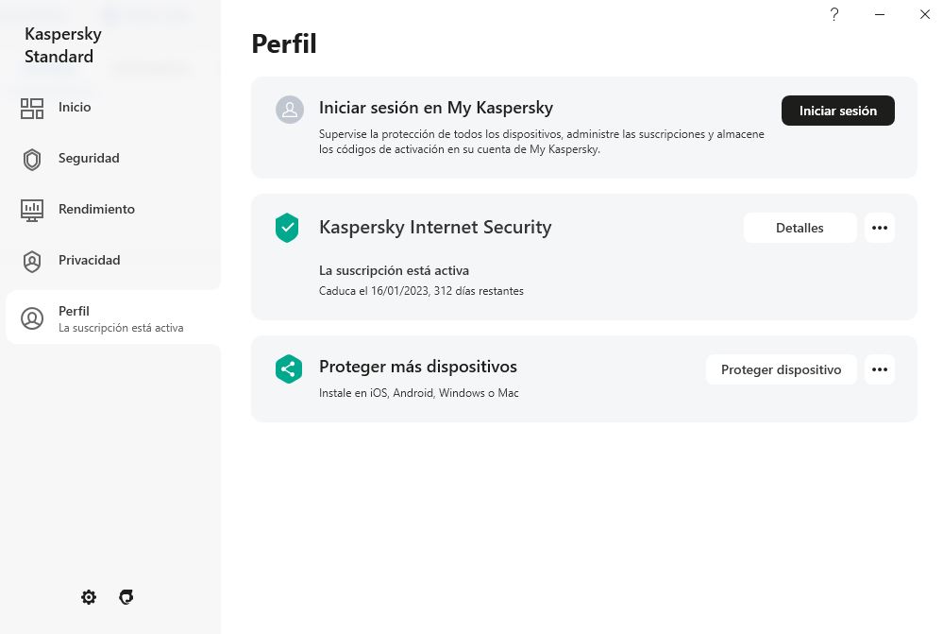The height and width of the screenshot is (634, 943).
Task: Click the Rendimiento monitor icon
Action: coord(32,210)
